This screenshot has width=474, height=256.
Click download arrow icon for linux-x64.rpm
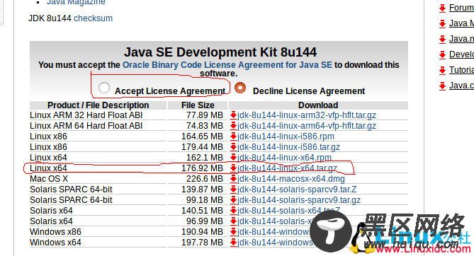pos(233,158)
